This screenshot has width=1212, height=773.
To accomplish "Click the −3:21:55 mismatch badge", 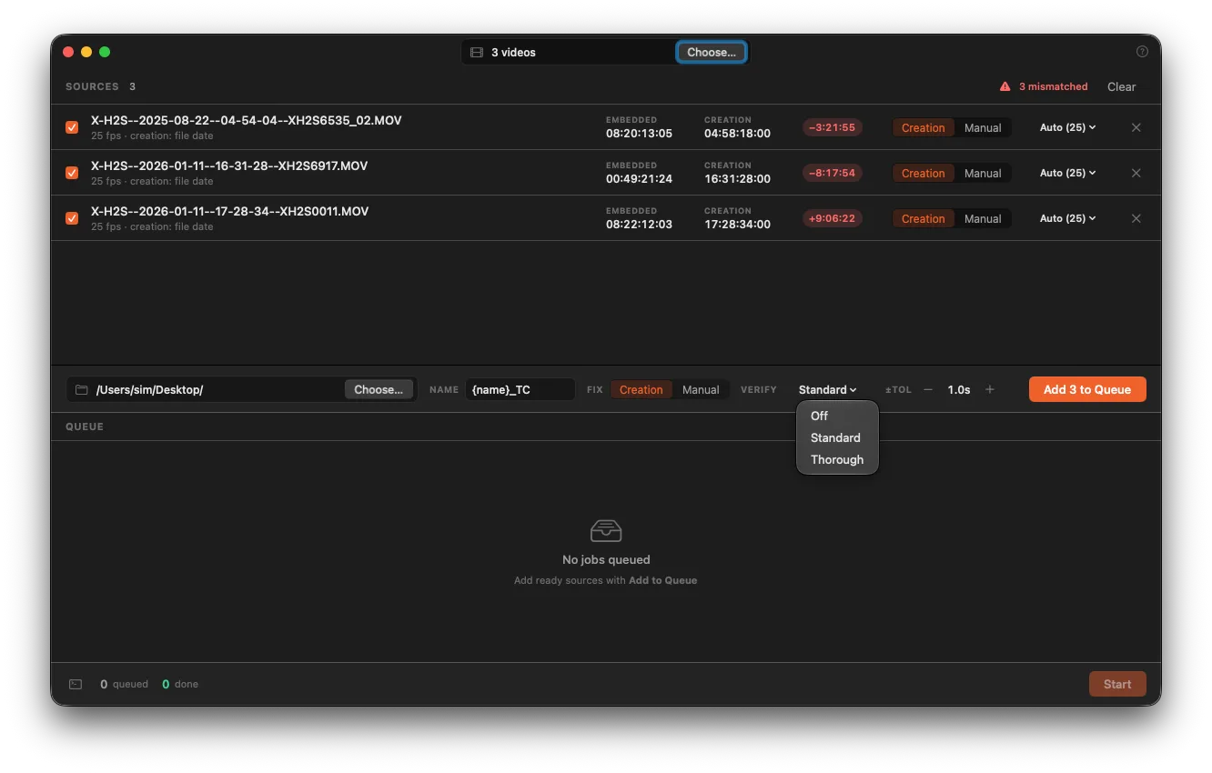I will pos(833,127).
